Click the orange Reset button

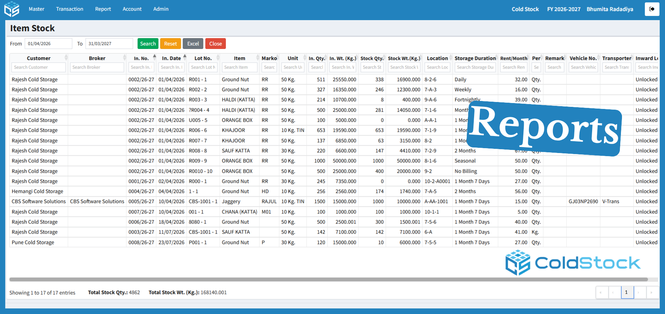point(170,44)
